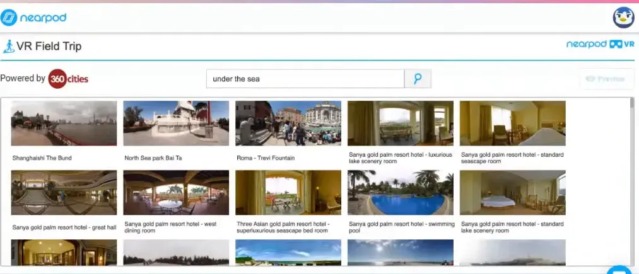639x274 pixels.
Task: Click the "standard lake scenery room" caption
Action: [x=512, y=227]
